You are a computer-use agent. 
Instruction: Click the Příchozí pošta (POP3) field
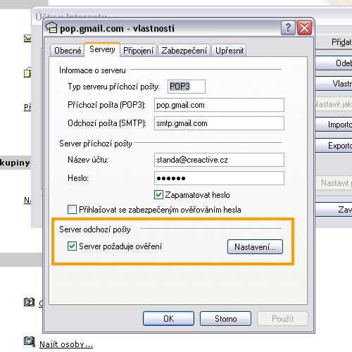click(x=219, y=105)
